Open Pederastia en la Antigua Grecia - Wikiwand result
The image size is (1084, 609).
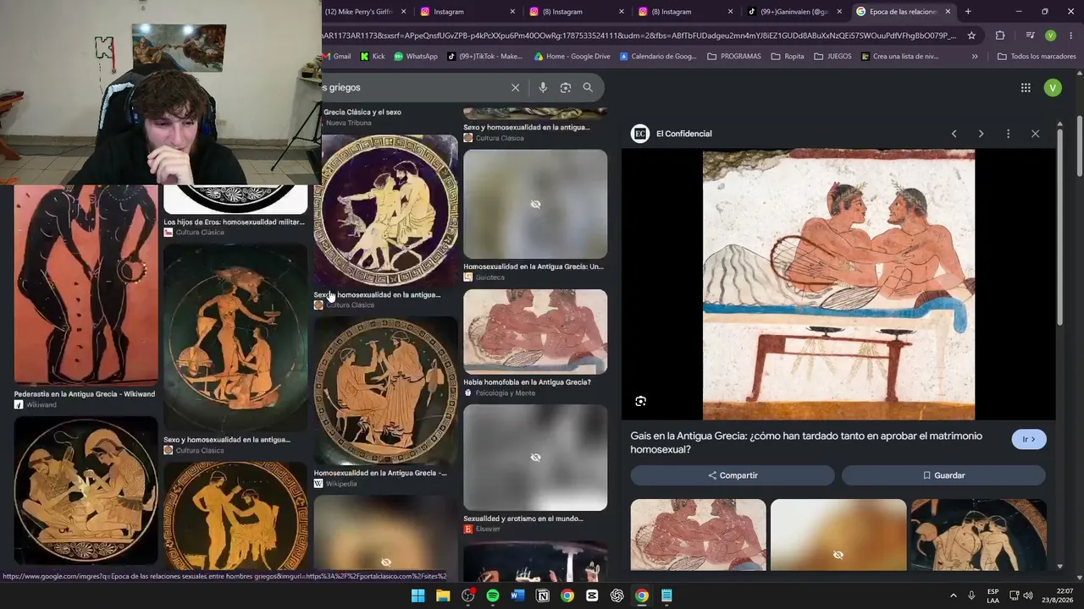(85, 394)
